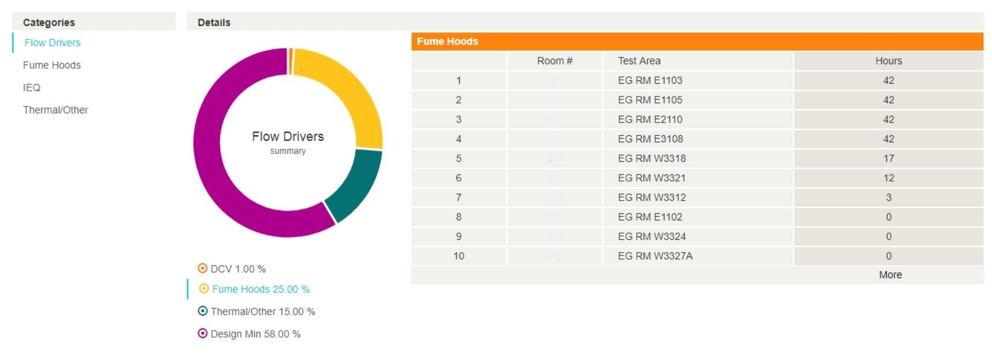Switch to the IEQ category
992x355 pixels.
pos(32,88)
